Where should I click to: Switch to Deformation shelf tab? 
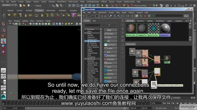pyautogui.click(x=51, y=10)
